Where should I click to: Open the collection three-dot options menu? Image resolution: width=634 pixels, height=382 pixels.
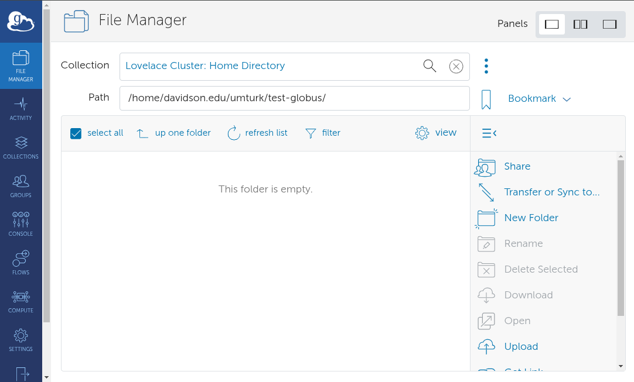pos(486,66)
